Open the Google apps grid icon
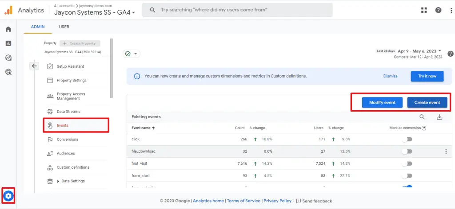The image size is (455, 209). tap(423, 10)
